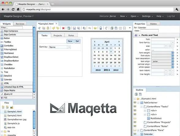The image size is (180, 136).
Task: Open the Settings menu dropdown
Action: point(148,16)
